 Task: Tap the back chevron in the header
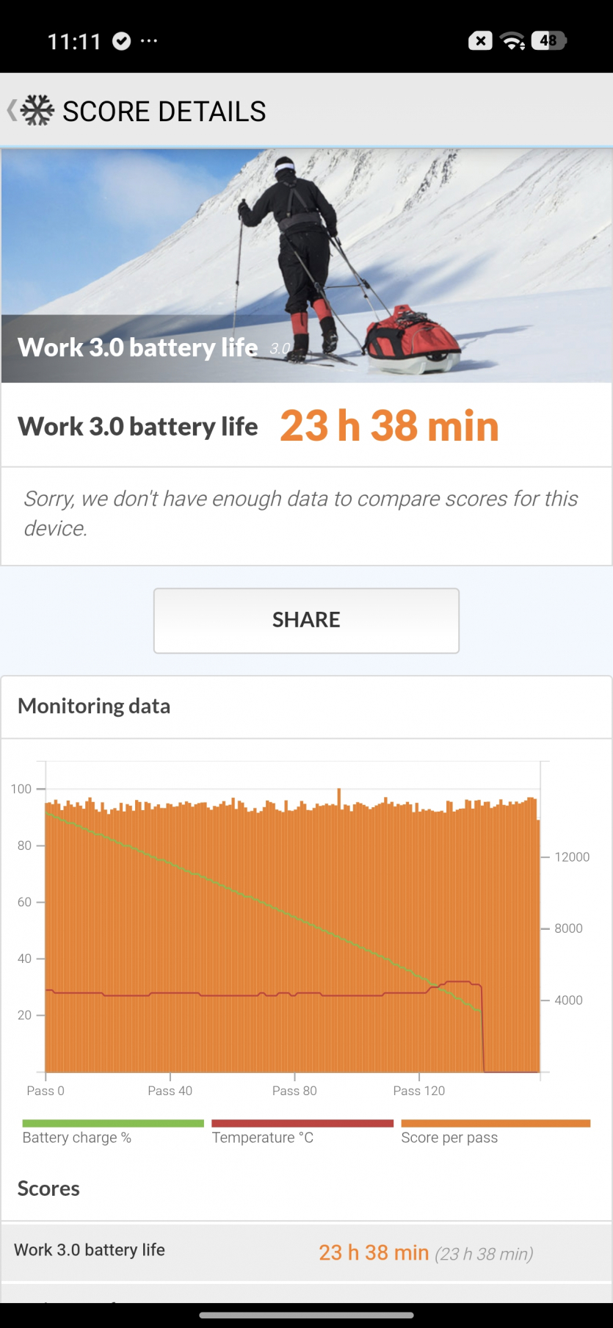point(11,111)
